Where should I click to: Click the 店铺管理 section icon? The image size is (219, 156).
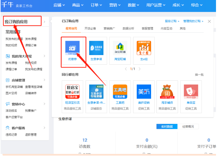[8, 80]
